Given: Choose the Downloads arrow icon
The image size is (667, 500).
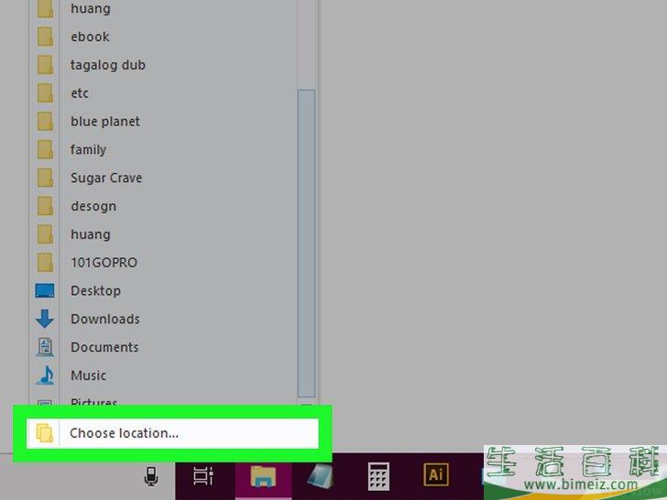Looking at the screenshot, I should pyautogui.click(x=44, y=320).
